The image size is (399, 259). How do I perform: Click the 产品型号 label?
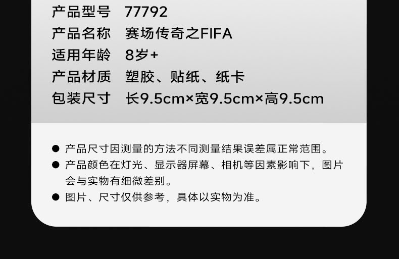[x=81, y=12]
